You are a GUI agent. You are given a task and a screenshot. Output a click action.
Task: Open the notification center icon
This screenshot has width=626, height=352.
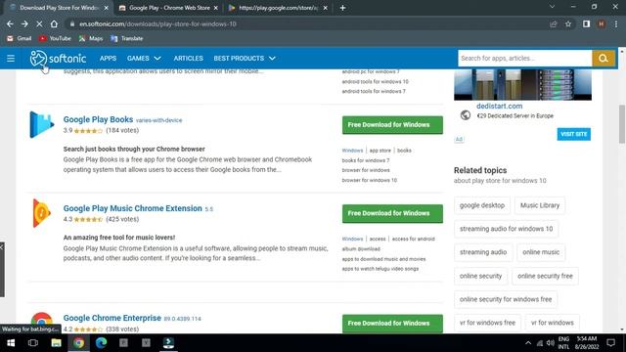610,343
